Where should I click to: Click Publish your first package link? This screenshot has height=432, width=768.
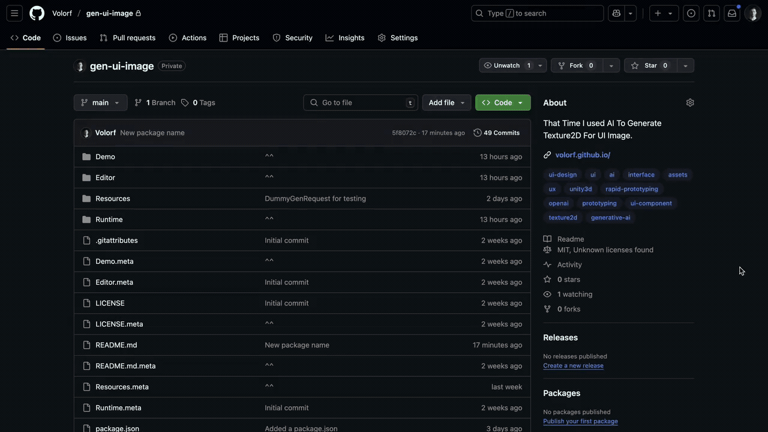point(580,421)
